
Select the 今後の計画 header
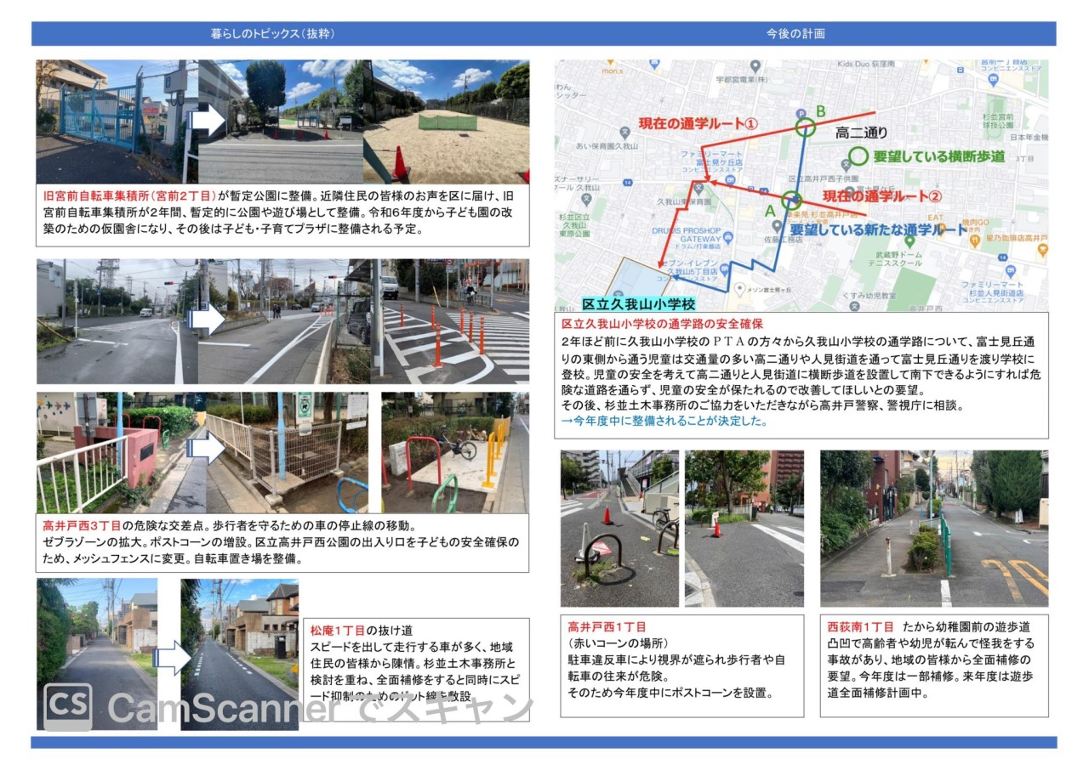tap(795, 34)
